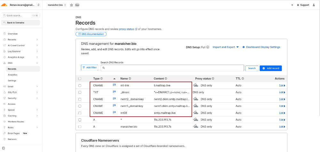Star the maraicher.bio domain
Viewport: 320px width, 152px height.
click(71, 5)
